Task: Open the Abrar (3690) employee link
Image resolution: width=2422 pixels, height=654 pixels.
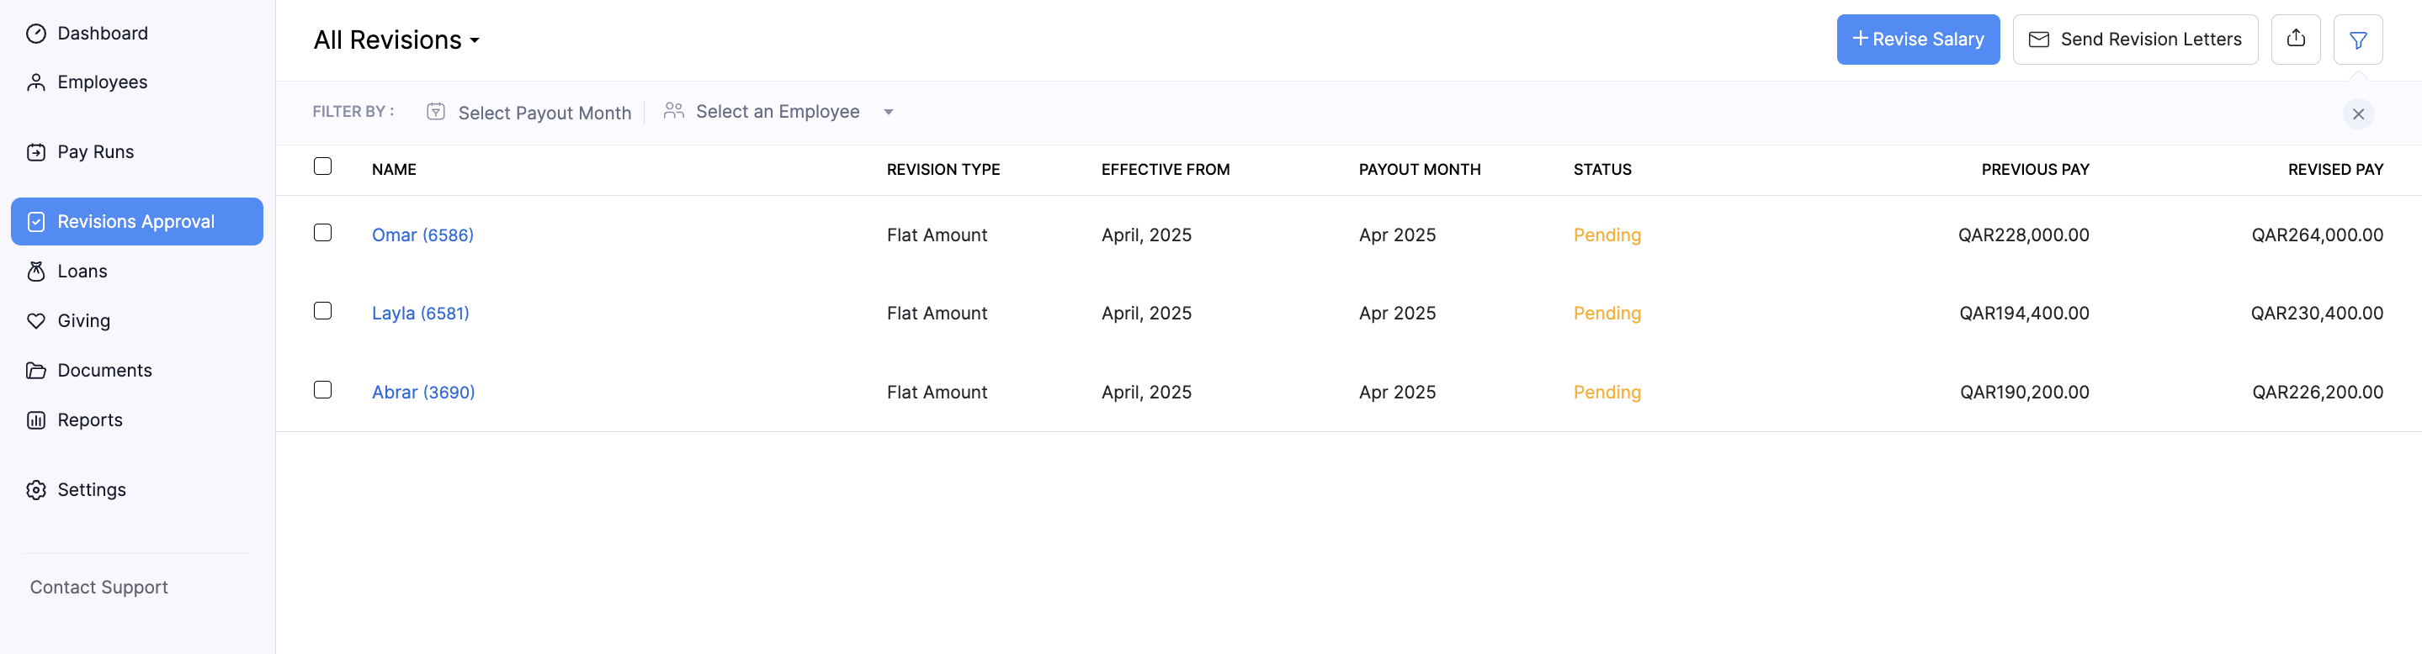Action: pos(423,392)
